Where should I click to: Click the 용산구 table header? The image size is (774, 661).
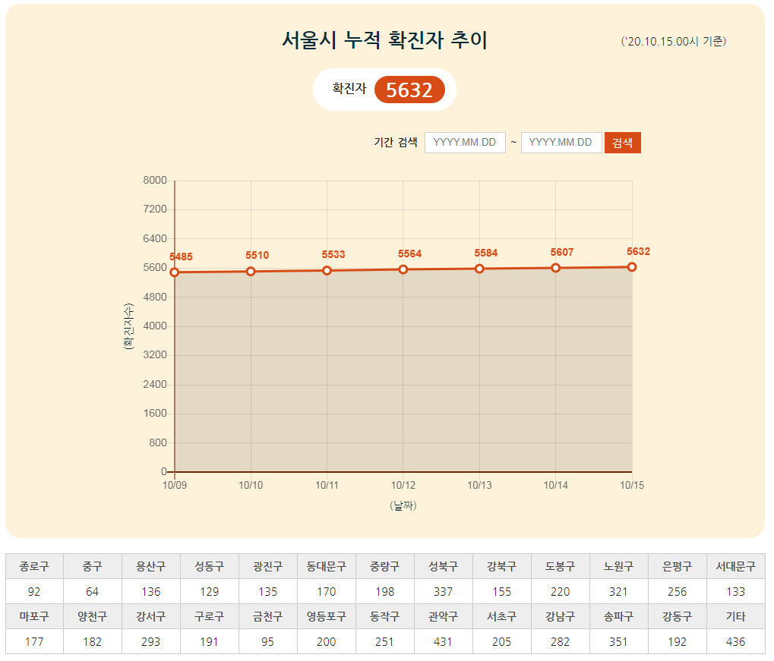(151, 566)
